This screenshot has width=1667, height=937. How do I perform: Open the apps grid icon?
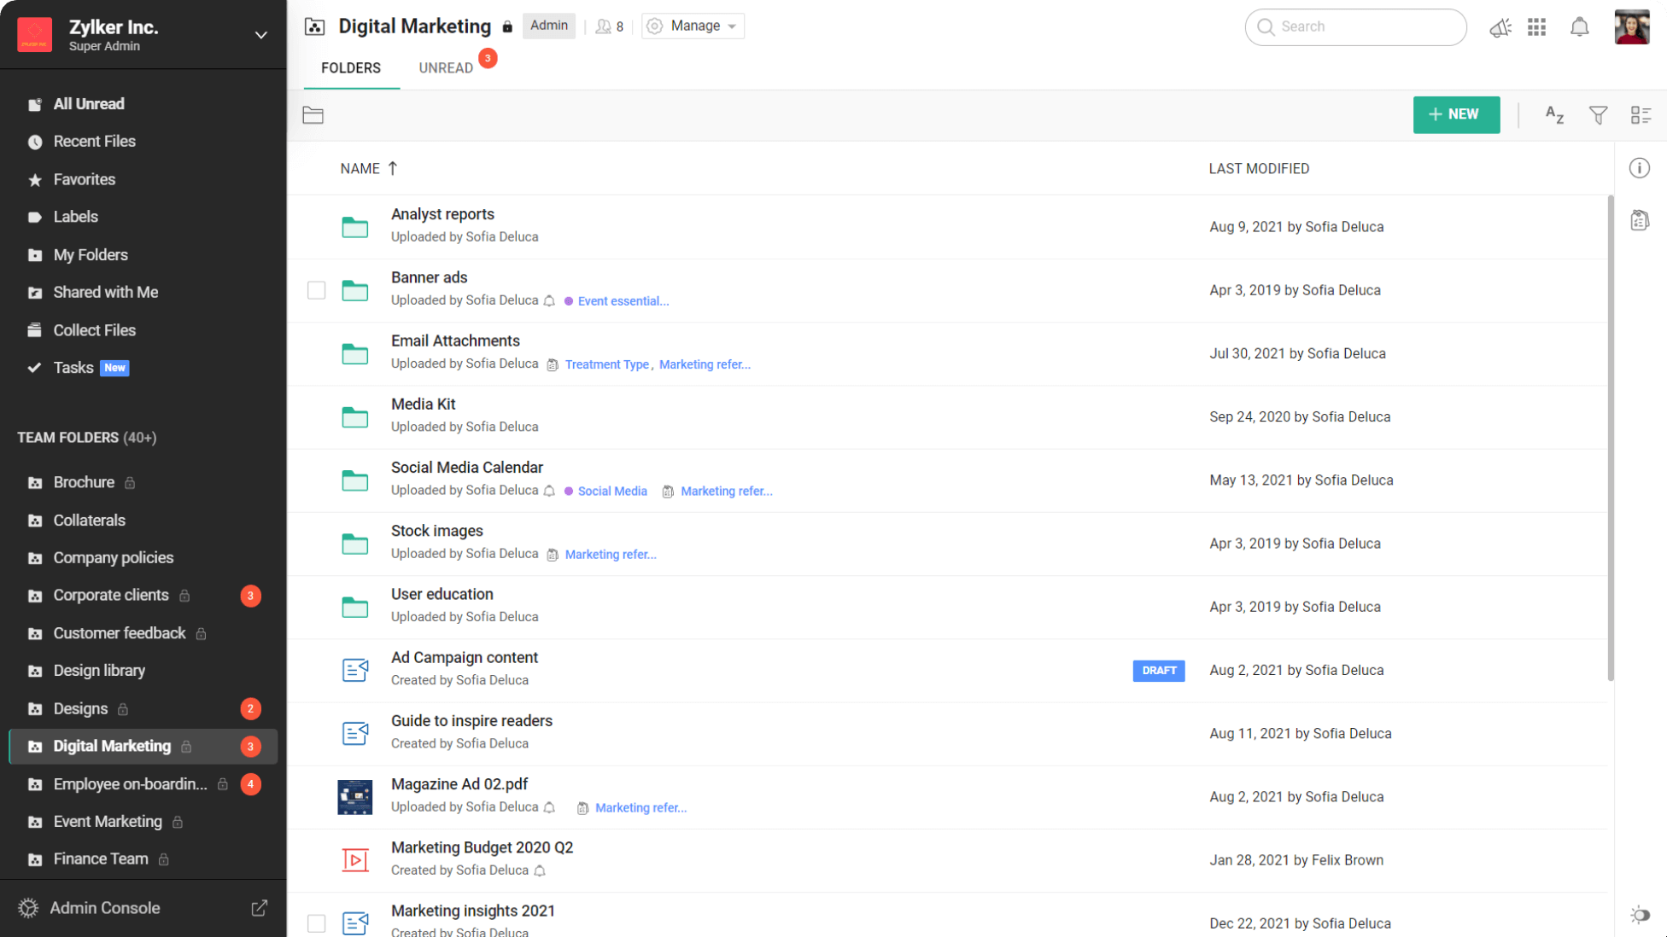point(1536,27)
